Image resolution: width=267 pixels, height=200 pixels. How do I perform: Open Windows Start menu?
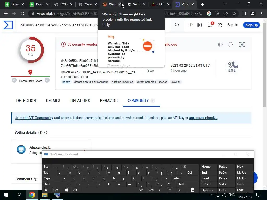tap(6, 195)
